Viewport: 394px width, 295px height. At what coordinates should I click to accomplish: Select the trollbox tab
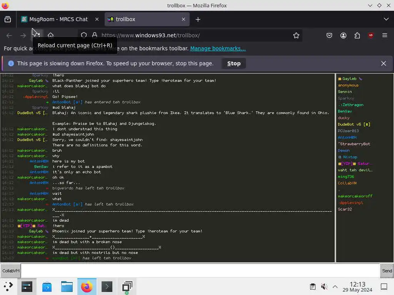[147, 19]
